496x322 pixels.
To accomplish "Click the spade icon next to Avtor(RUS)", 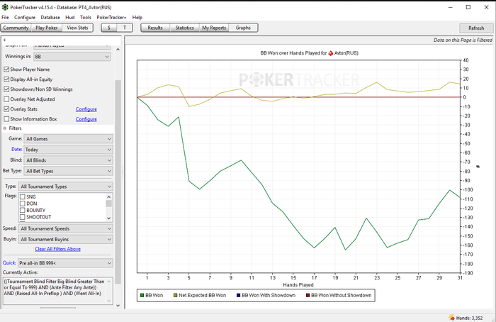I will pos(331,53).
